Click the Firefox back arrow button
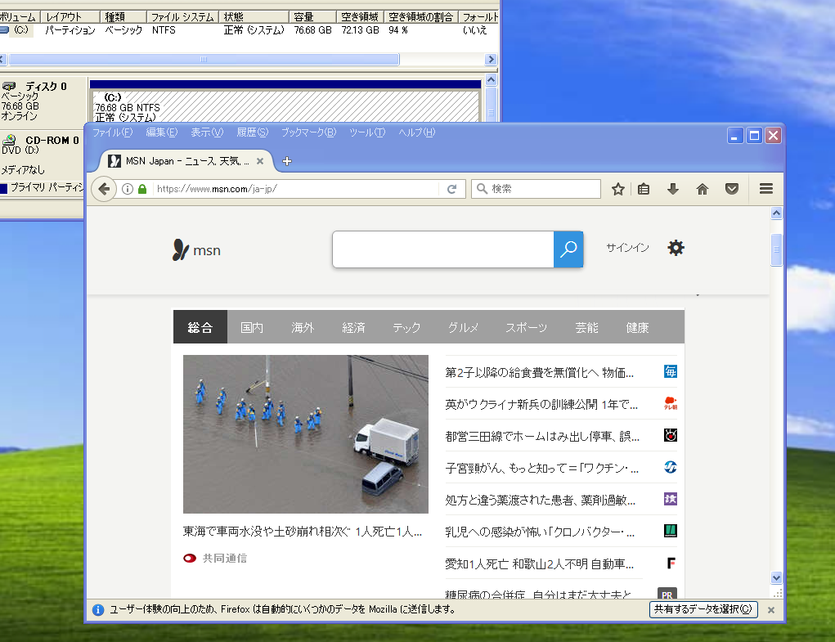The width and height of the screenshot is (835, 642). [104, 189]
